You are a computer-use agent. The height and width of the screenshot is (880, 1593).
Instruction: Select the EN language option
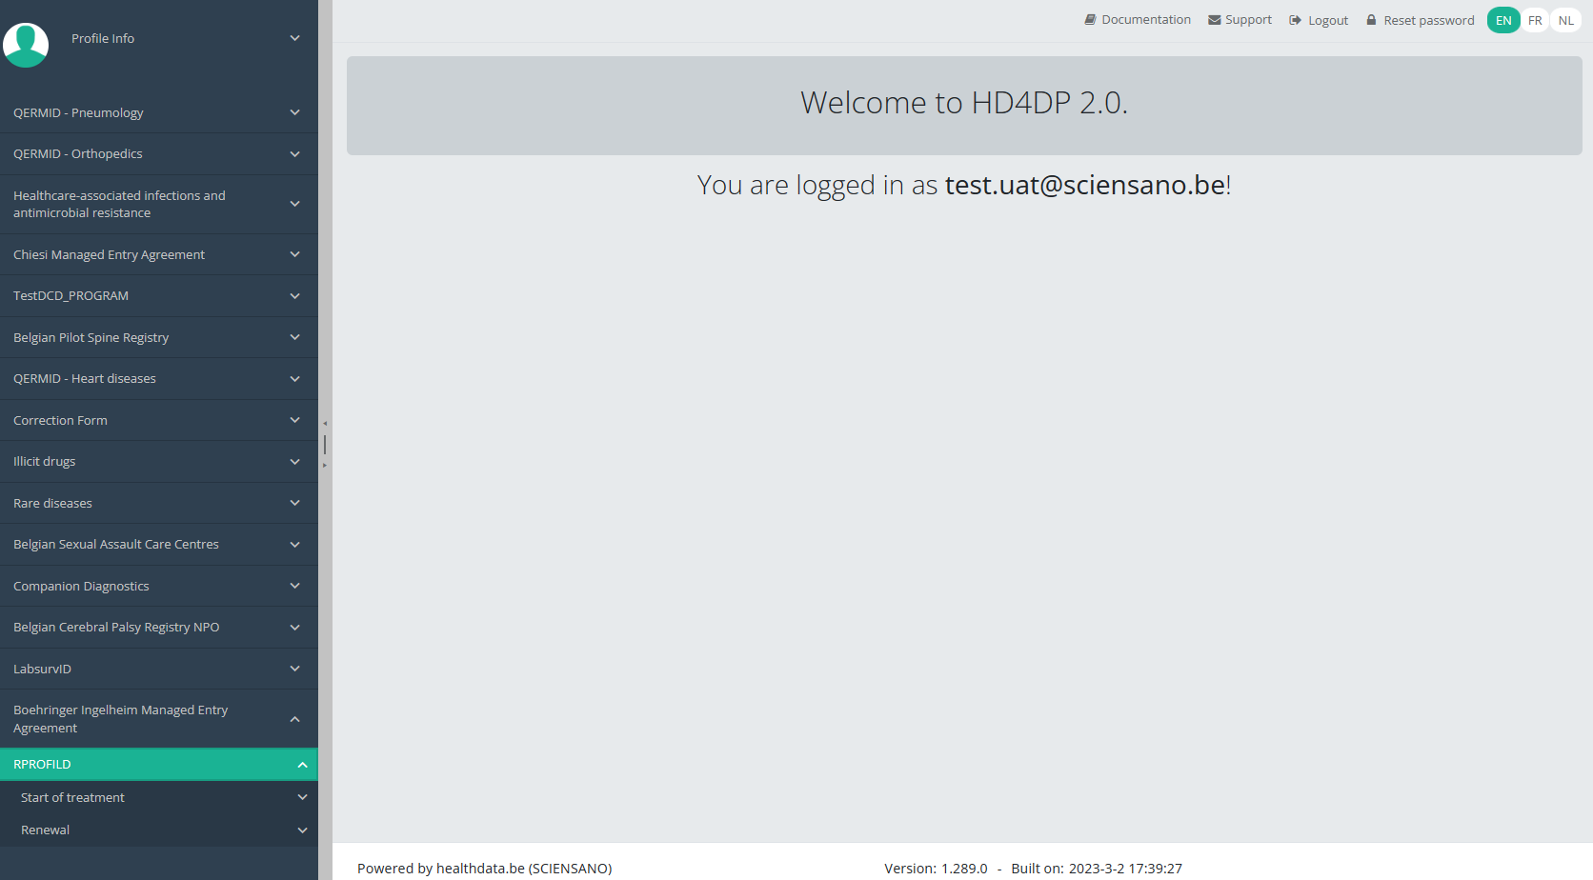click(1503, 20)
